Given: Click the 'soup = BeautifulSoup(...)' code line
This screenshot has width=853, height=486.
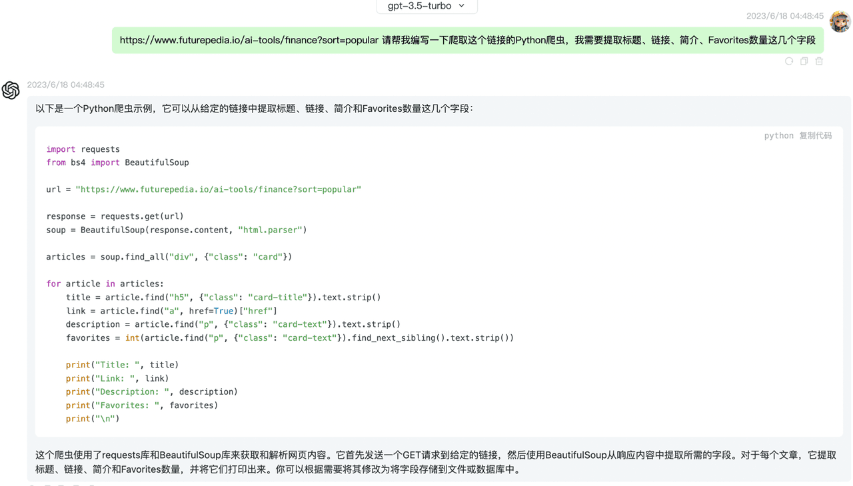Looking at the screenshot, I should pyautogui.click(x=177, y=230).
